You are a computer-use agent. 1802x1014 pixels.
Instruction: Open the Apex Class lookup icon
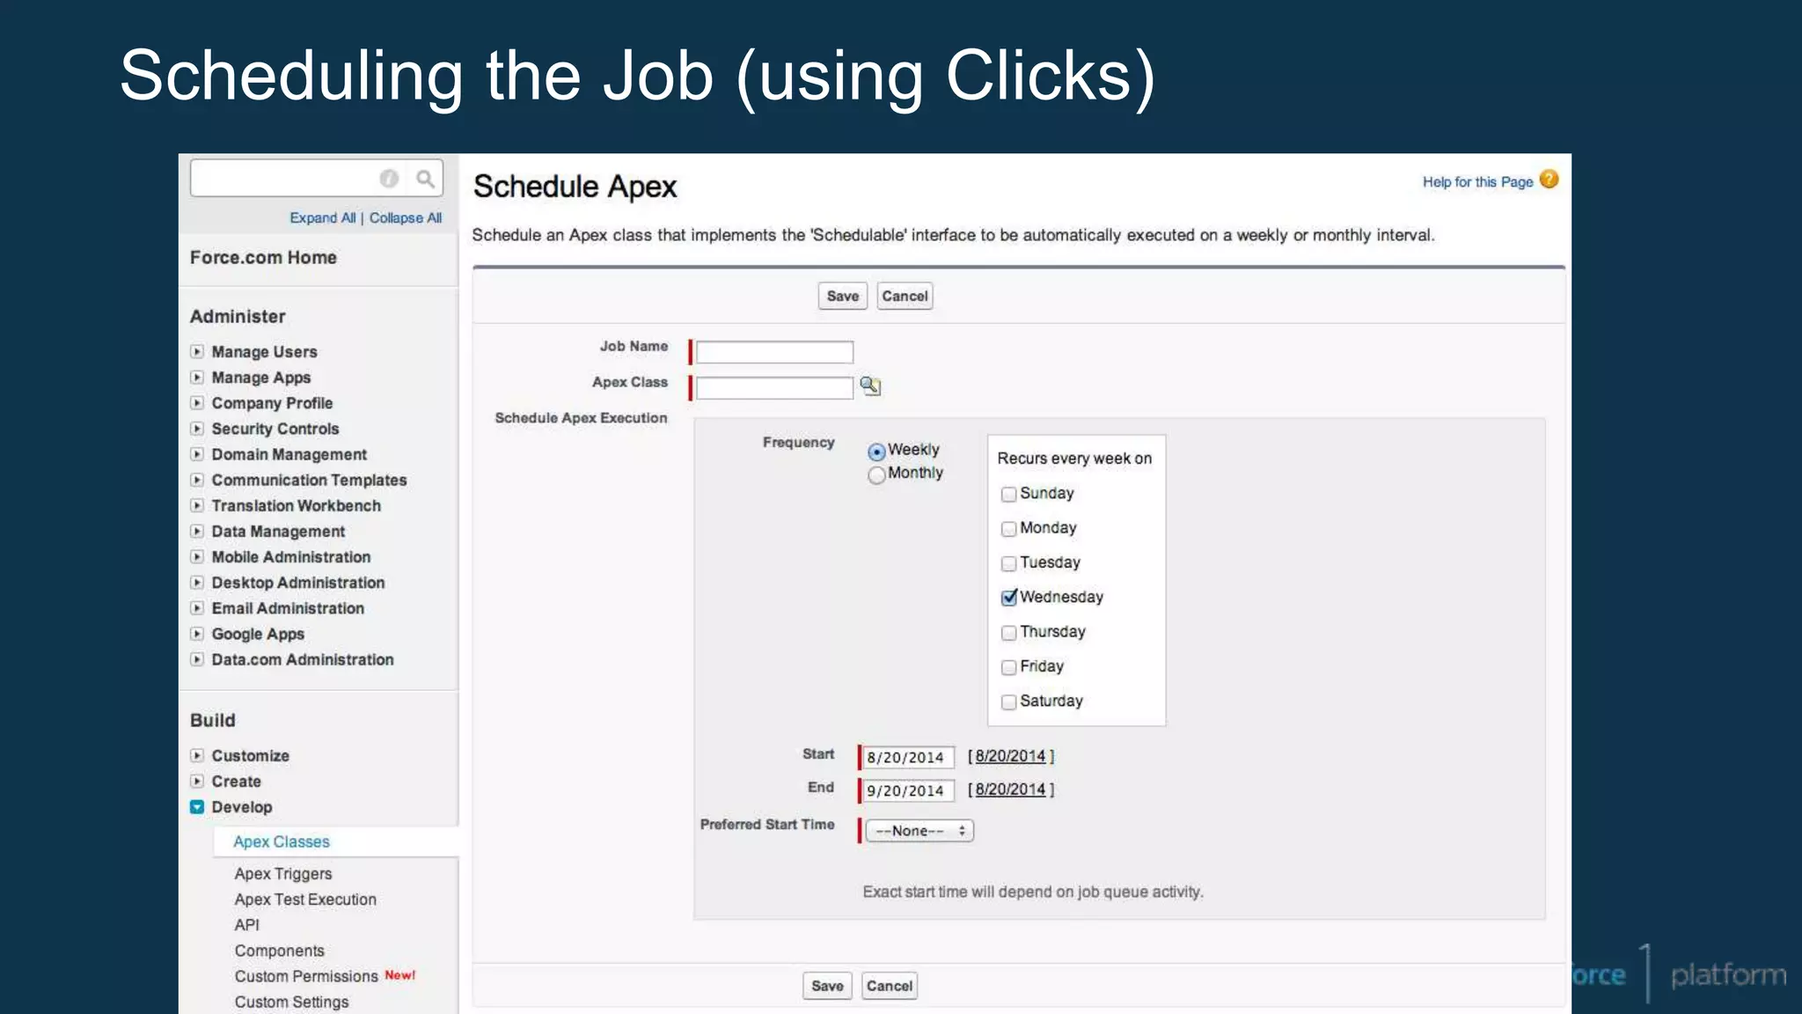(870, 386)
